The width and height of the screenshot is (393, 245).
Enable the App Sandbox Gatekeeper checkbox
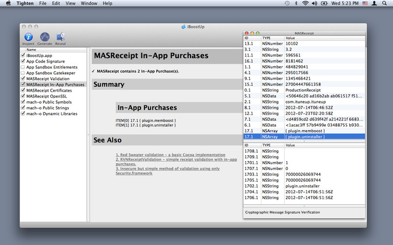pyautogui.click(x=23, y=73)
